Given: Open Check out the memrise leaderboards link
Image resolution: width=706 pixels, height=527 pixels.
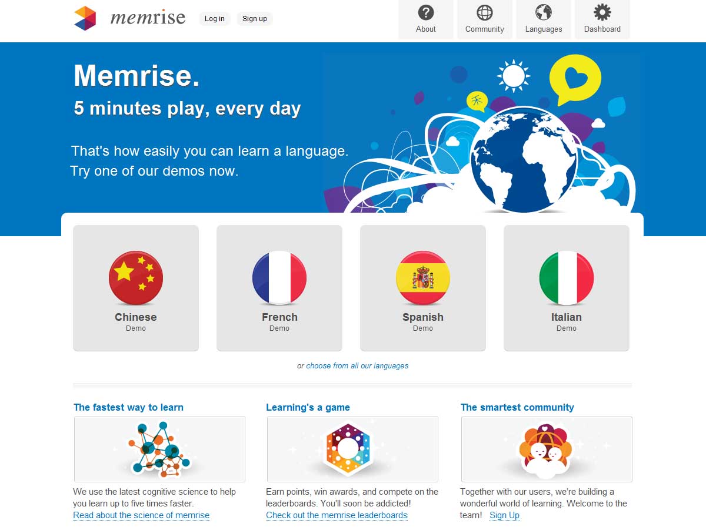Looking at the screenshot, I should pos(337,515).
